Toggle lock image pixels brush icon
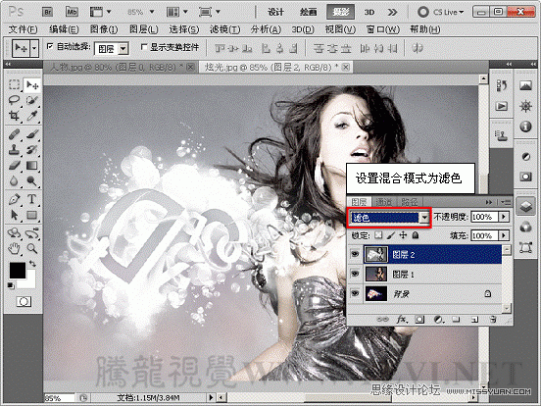Image resolution: width=541 pixels, height=406 pixels. click(391, 235)
